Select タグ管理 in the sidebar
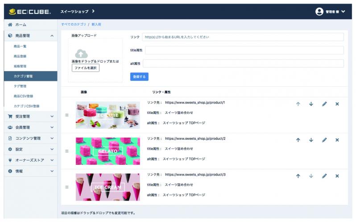Image resolution: width=356 pixels, height=222 pixels. (x=20, y=86)
